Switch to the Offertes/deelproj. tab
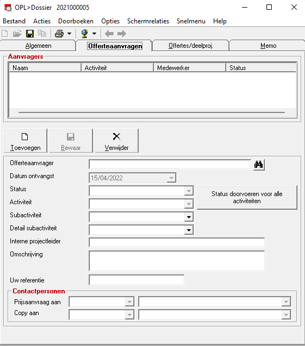 click(191, 46)
